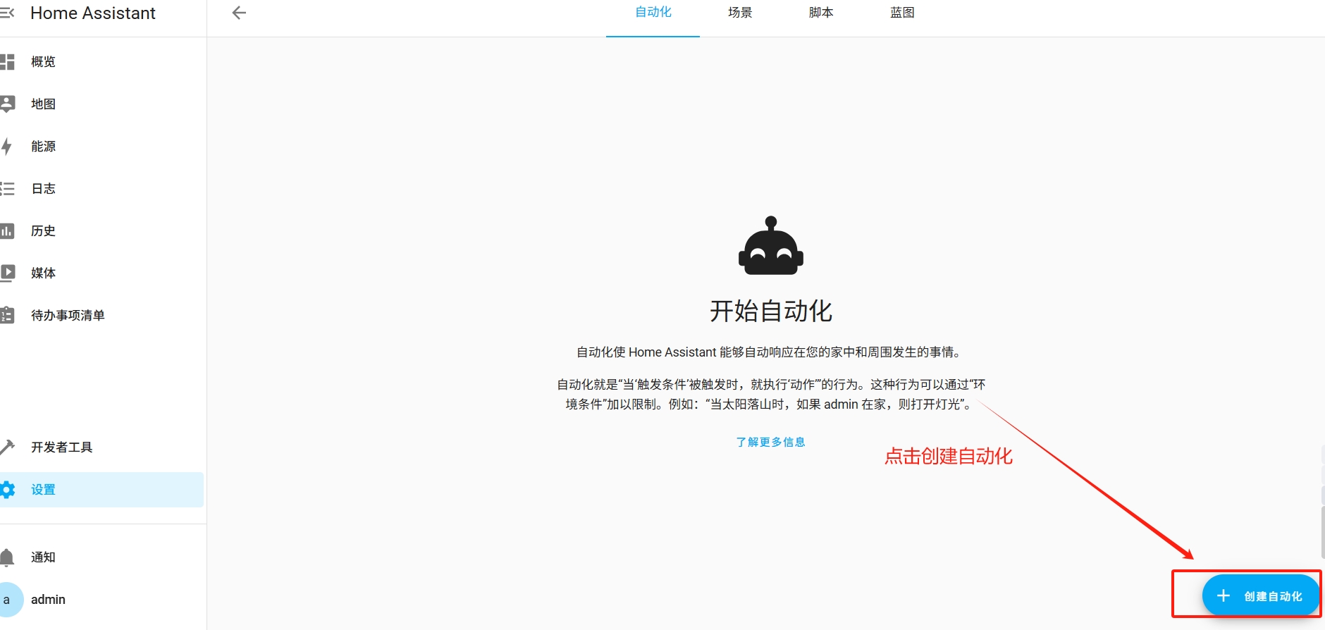Open 开发者工具 in the sidebar
Screen dimensions: 1325x630
pyautogui.click(x=101, y=447)
